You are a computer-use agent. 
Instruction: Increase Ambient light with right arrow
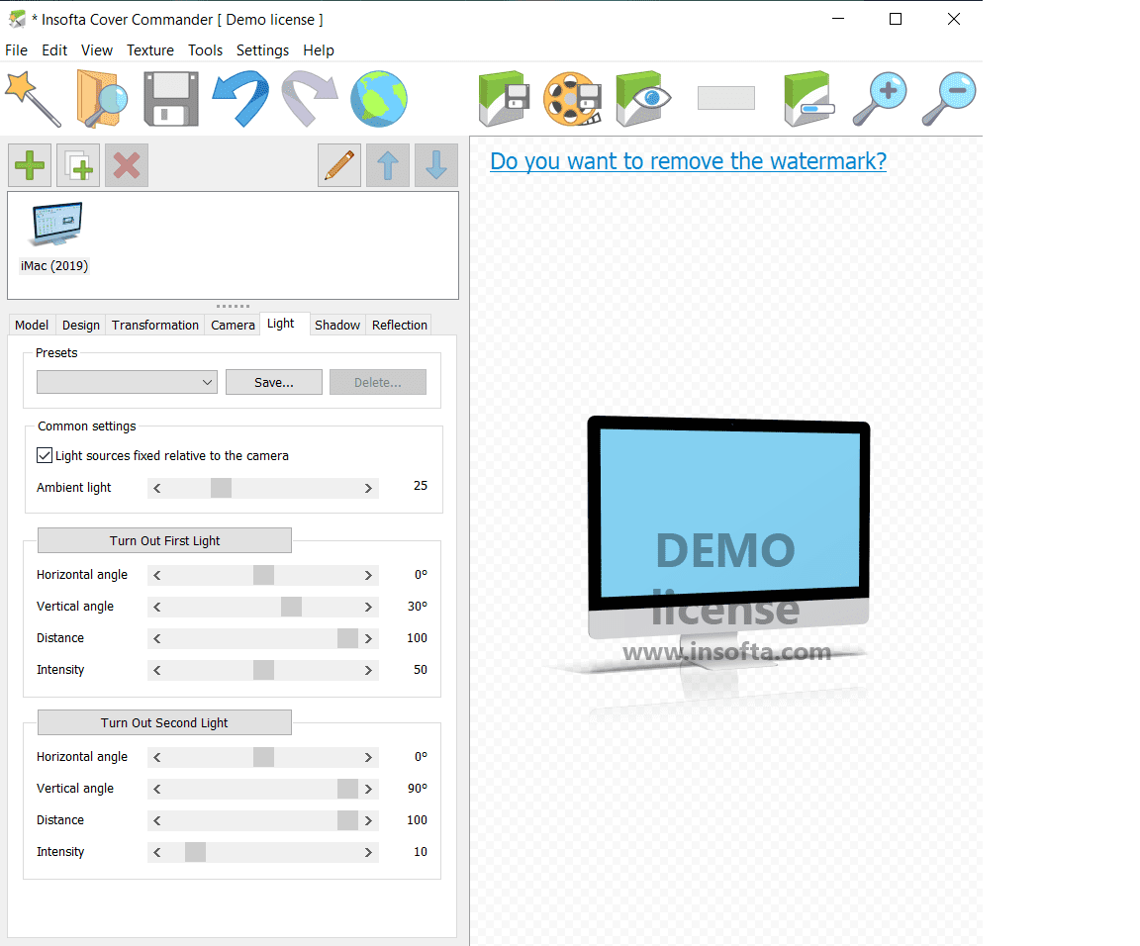click(x=368, y=488)
